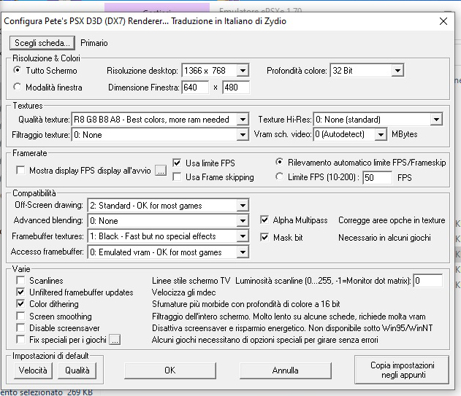Click the window width field showing 640
The height and width of the screenshot is (396, 461).
pos(195,88)
